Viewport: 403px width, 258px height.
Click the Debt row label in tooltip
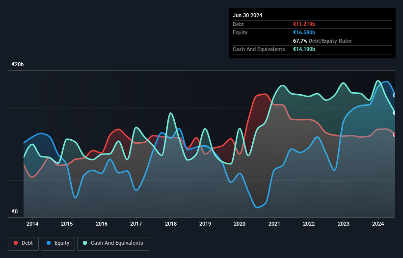pyautogui.click(x=238, y=24)
